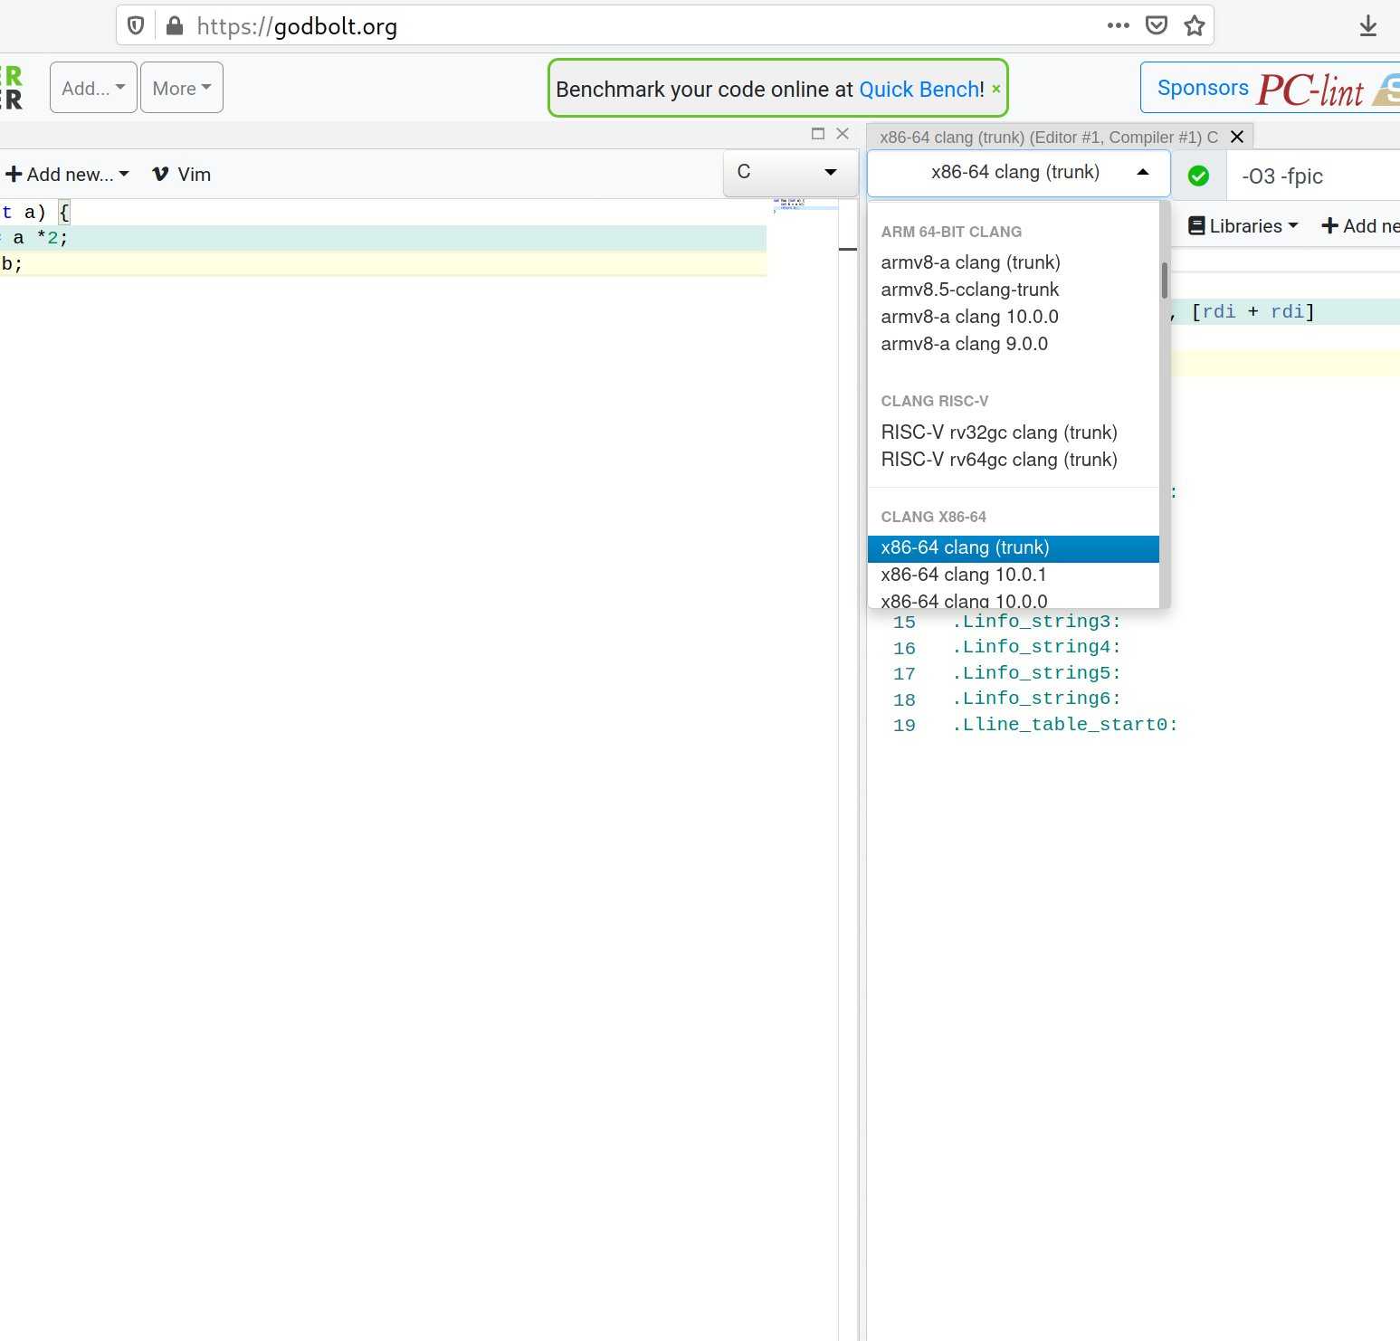Expand the Add new... editor menu

tap(68, 174)
